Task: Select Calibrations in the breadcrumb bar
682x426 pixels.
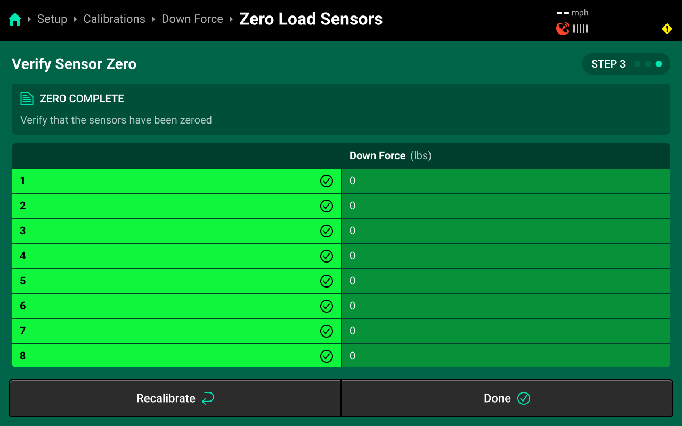Action: point(114,19)
